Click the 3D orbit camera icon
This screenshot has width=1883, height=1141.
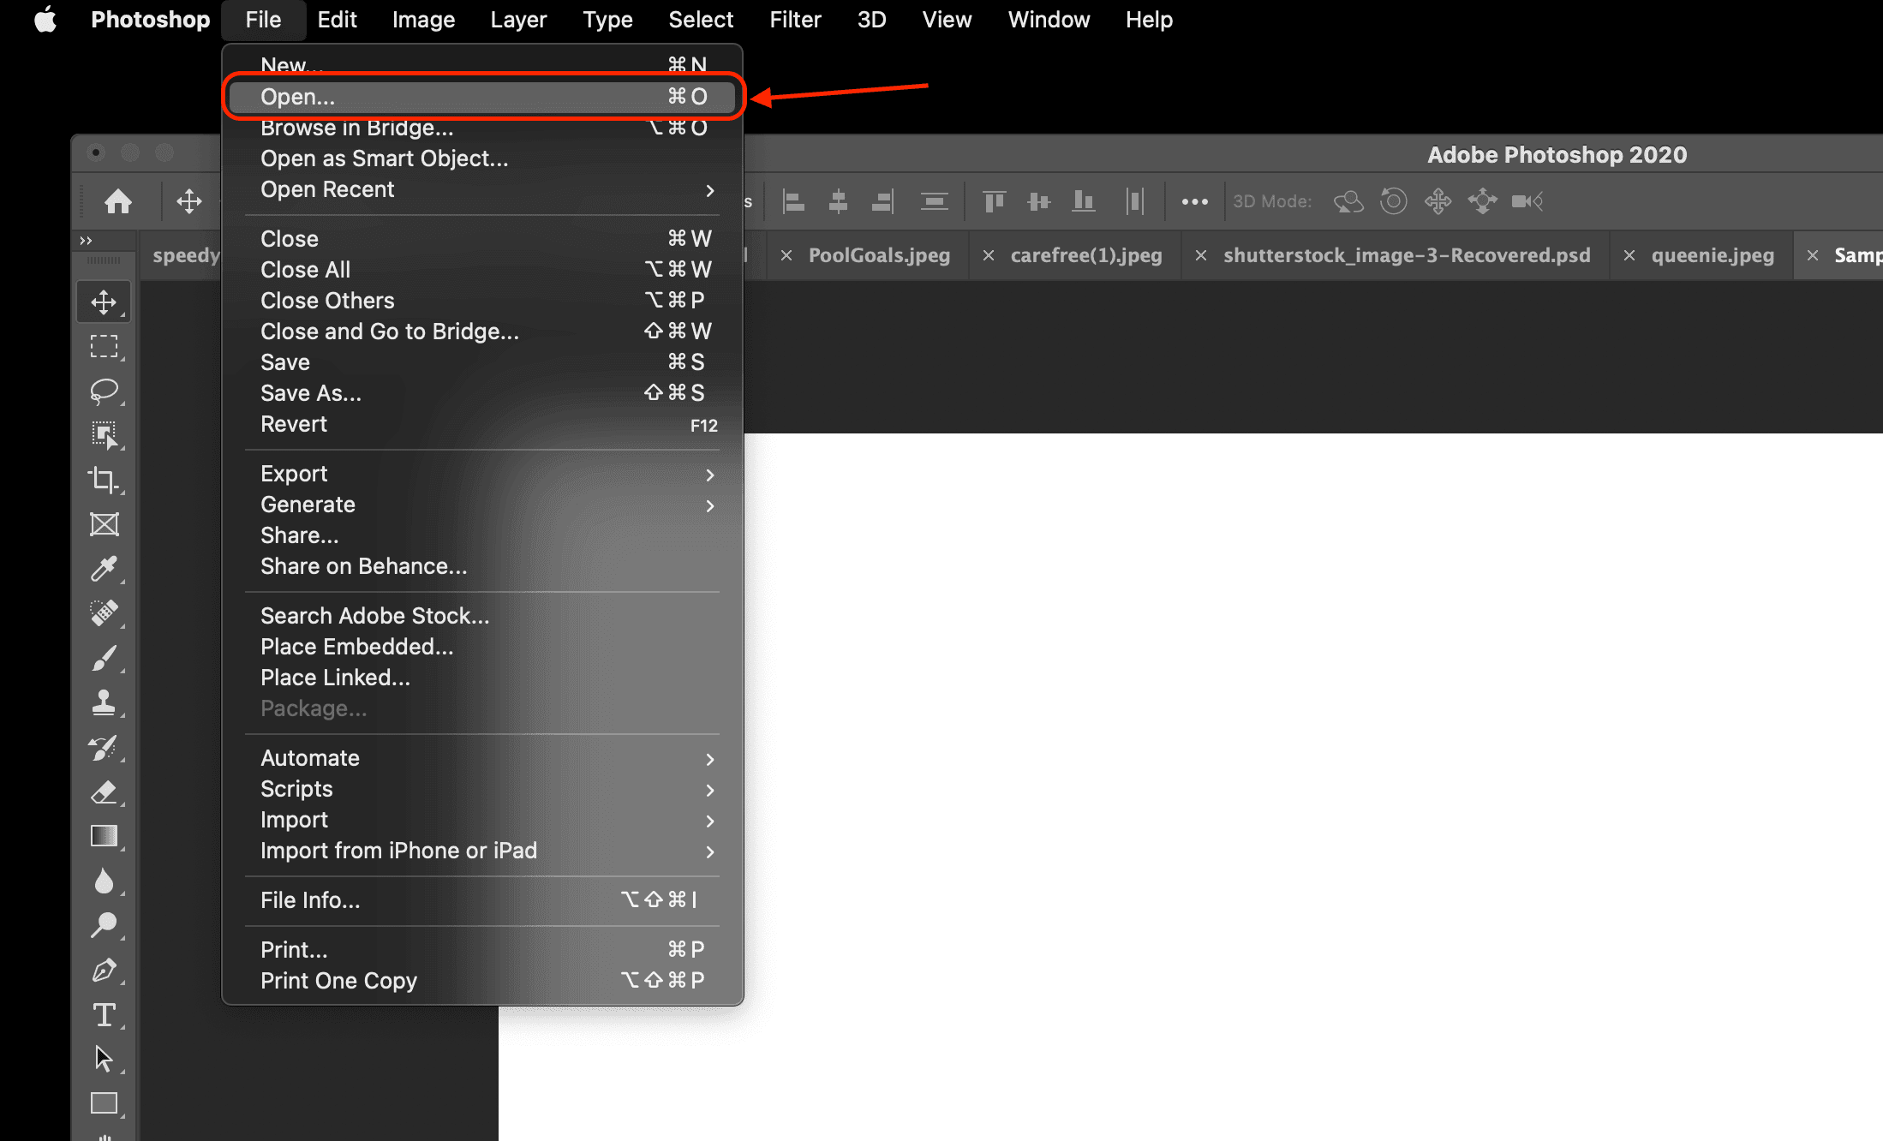(1348, 201)
